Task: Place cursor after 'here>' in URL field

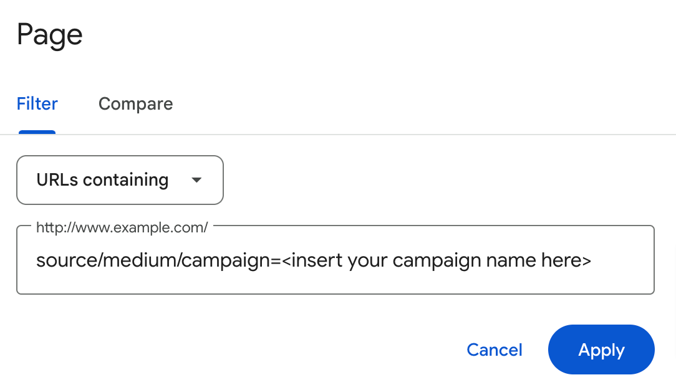Action: pos(592,260)
